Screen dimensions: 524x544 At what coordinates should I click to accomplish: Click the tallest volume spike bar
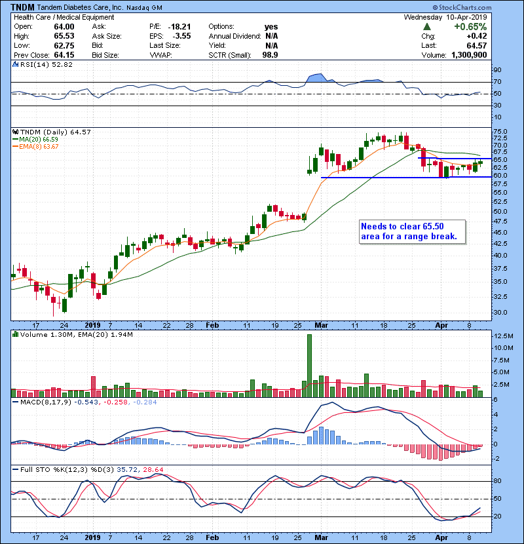309,366
